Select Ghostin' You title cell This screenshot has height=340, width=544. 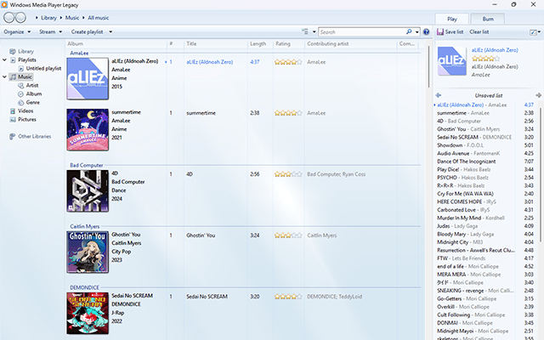[201, 235]
